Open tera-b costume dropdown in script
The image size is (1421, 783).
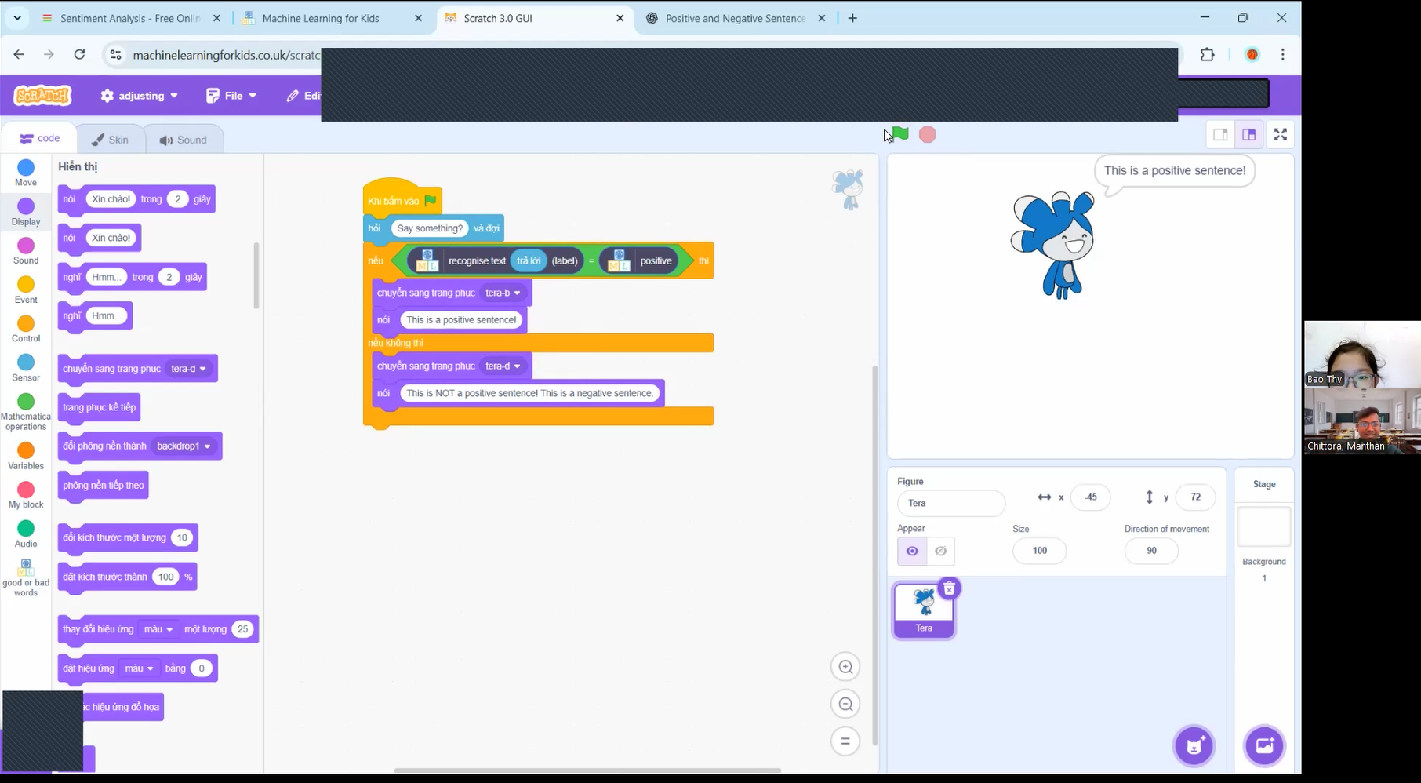click(516, 293)
